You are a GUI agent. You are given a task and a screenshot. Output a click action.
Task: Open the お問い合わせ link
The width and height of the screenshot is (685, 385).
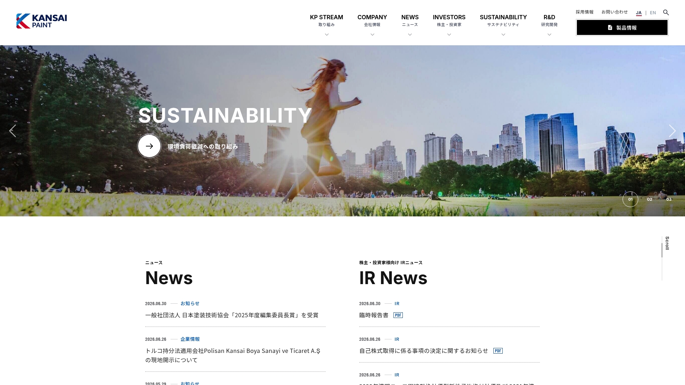tap(614, 12)
